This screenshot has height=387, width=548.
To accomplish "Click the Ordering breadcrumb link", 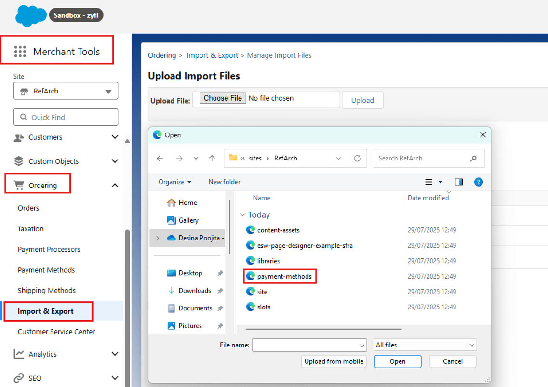I will pyautogui.click(x=162, y=55).
